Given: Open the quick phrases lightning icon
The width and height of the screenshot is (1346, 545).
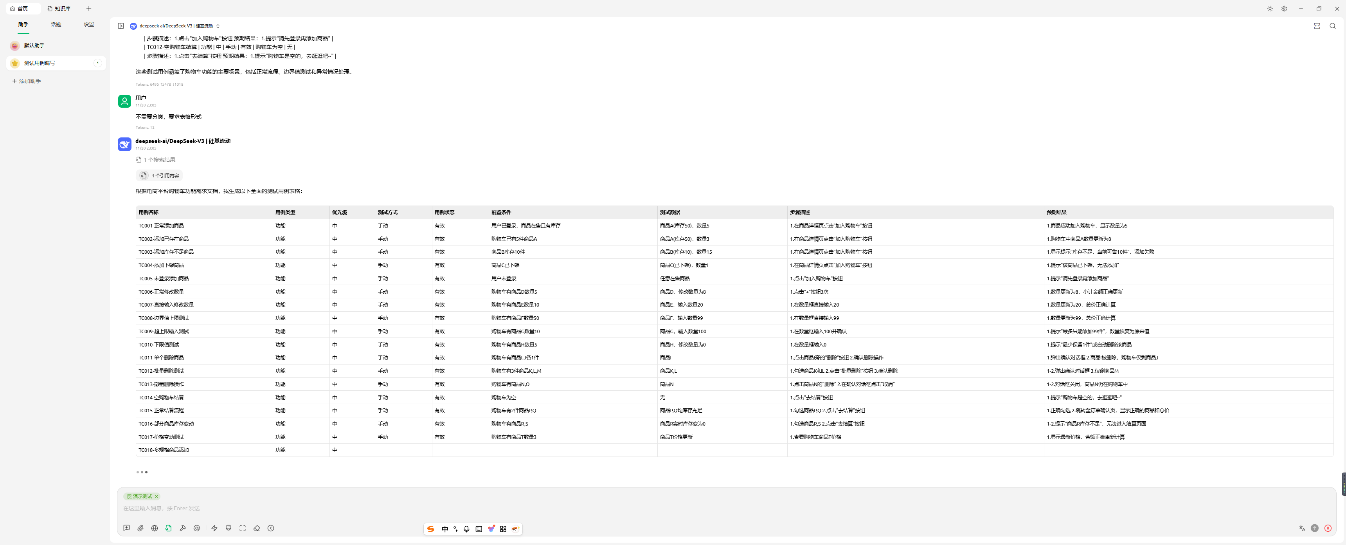Looking at the screenshot, I should 214,528.
